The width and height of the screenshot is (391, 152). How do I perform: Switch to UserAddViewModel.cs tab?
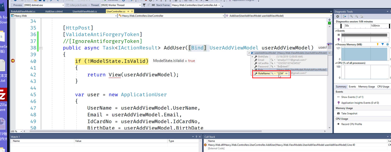pyautogui.click(x=85, y=11)
